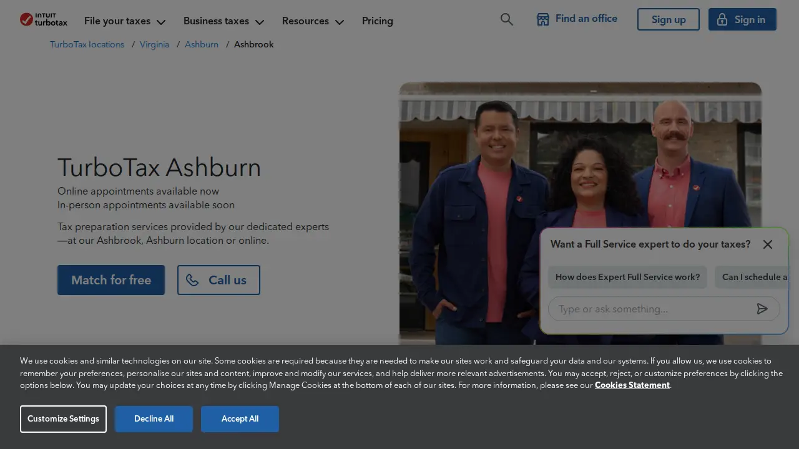Click Decline All cookies

[x=154, y=419]
